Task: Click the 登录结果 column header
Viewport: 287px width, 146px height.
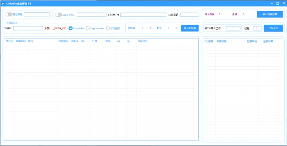Action: [x=268, y=41]
